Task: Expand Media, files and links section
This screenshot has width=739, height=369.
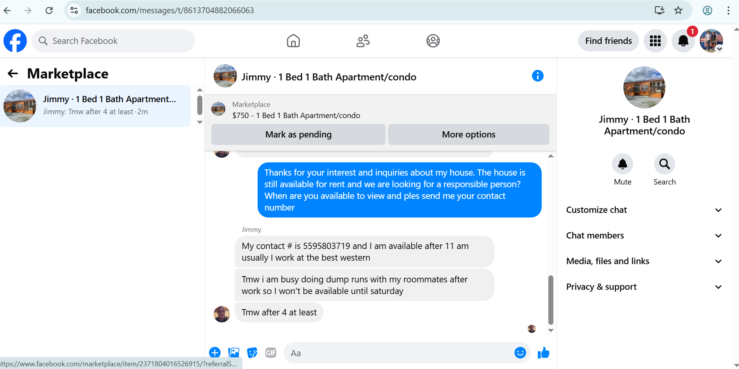Action: (x=644, y=261)
